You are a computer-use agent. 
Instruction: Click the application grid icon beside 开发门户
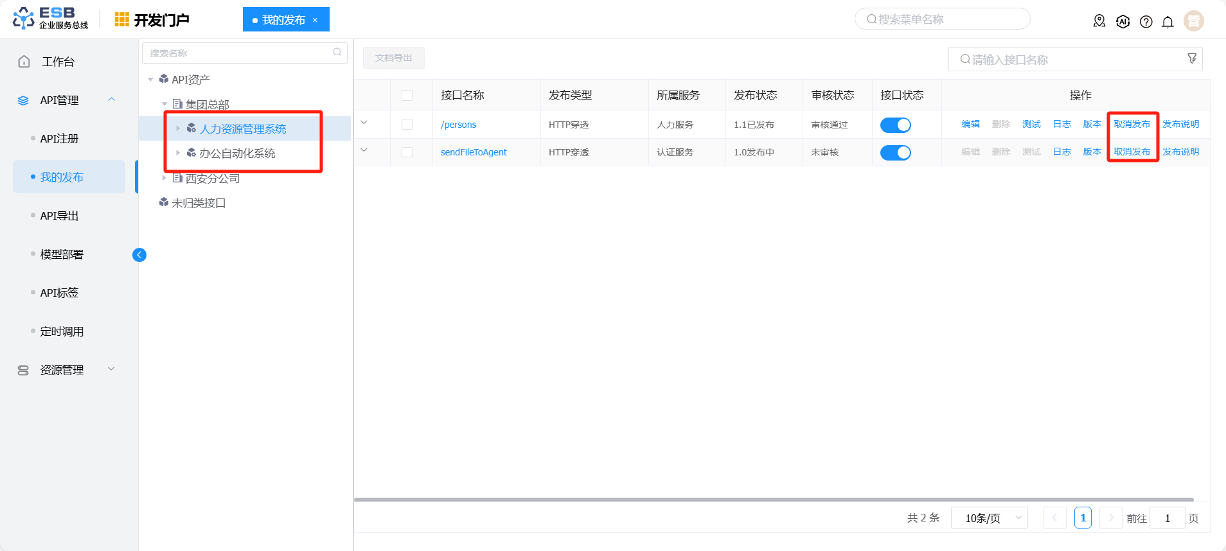pos(121,20)
